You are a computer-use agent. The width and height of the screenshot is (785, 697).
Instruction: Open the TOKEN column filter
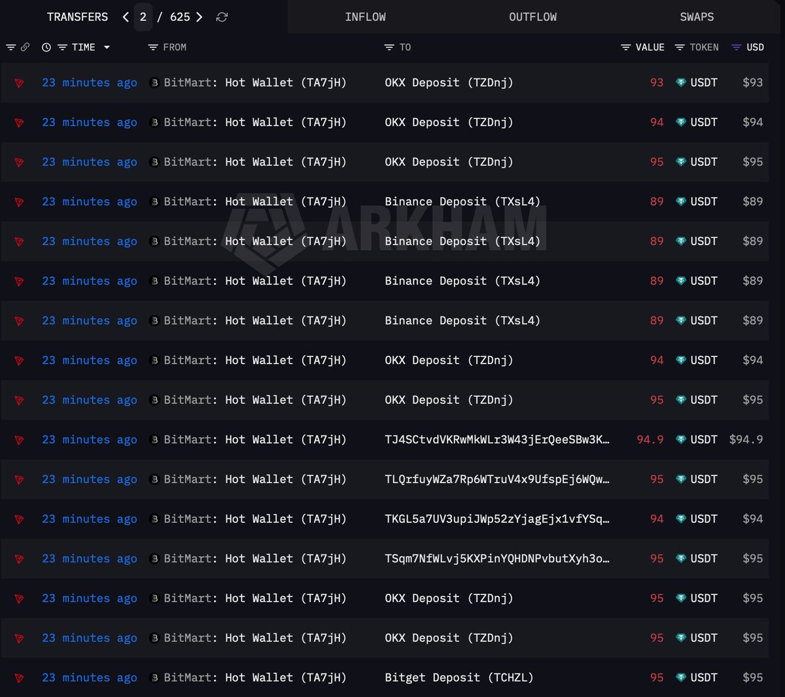(x=680, y=47)
